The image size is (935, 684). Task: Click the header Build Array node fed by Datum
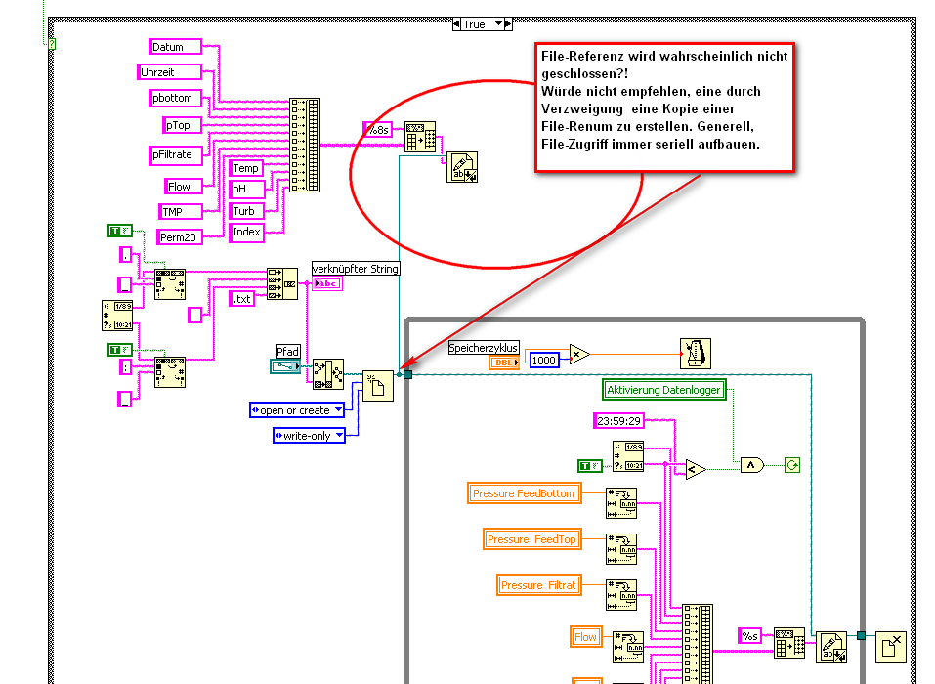[x=305, y=145]
